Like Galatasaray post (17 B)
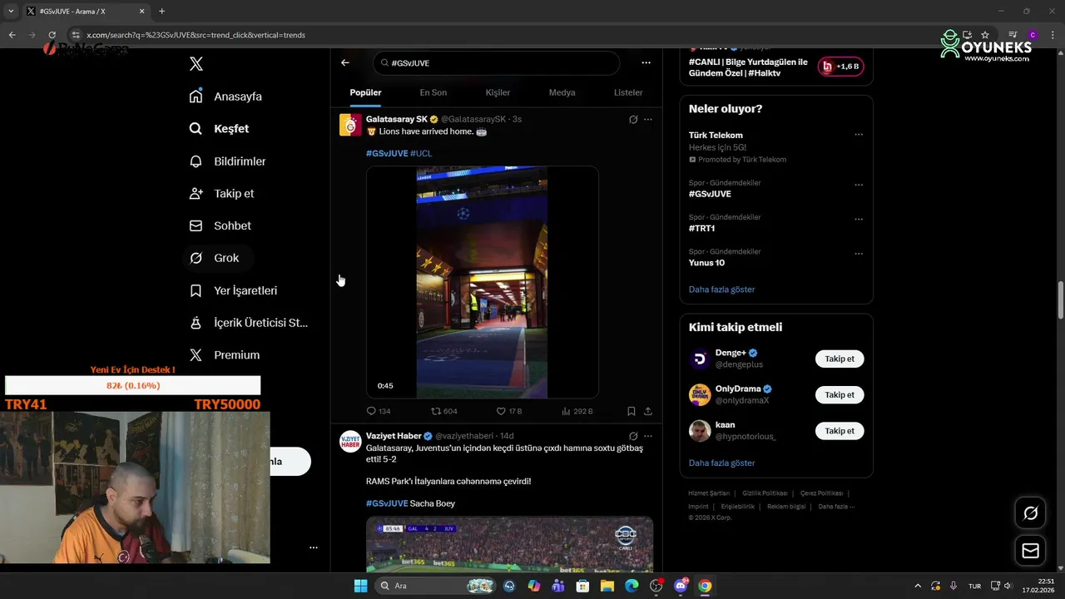The image size is (1065, 599). pyautogui.click(x=508, y=411)
